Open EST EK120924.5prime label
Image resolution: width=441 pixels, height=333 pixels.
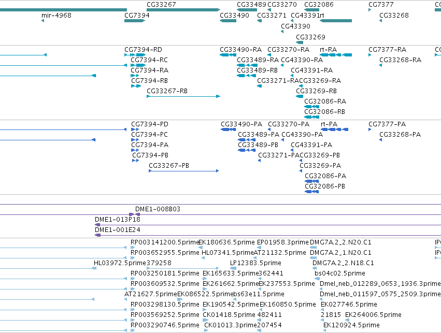pyautogui.click(x=351, y=325)
